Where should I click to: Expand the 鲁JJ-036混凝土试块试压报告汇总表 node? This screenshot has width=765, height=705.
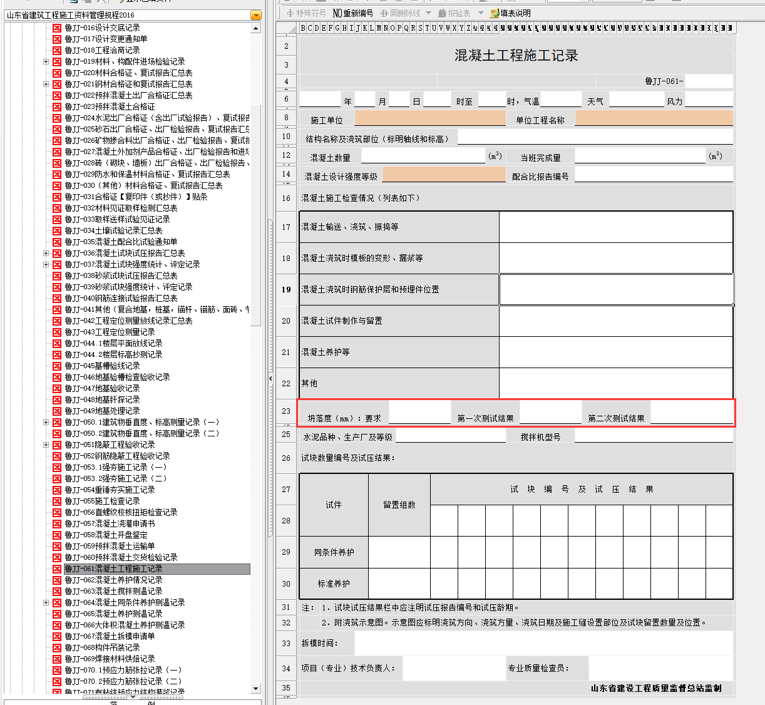(46, 253)
